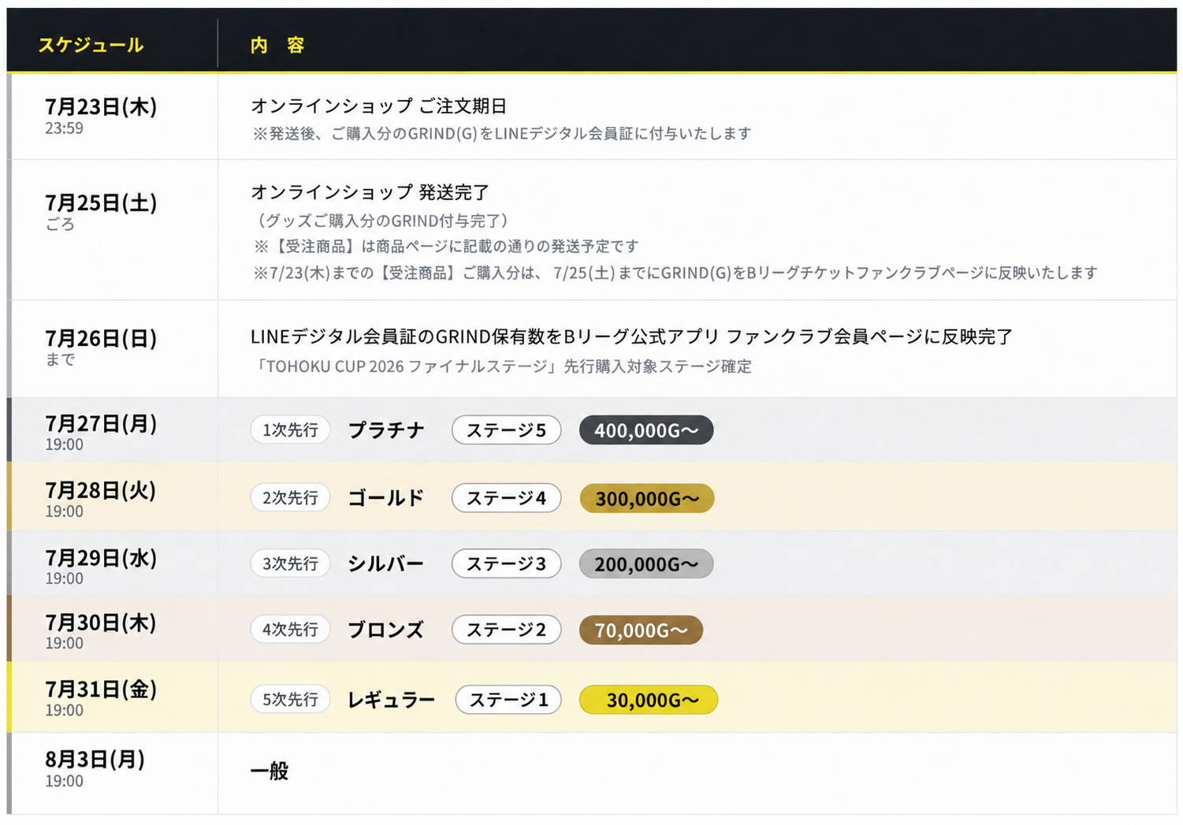Click the 4次先行 badge
The image size is (1183, 825).
click(290, 630)
